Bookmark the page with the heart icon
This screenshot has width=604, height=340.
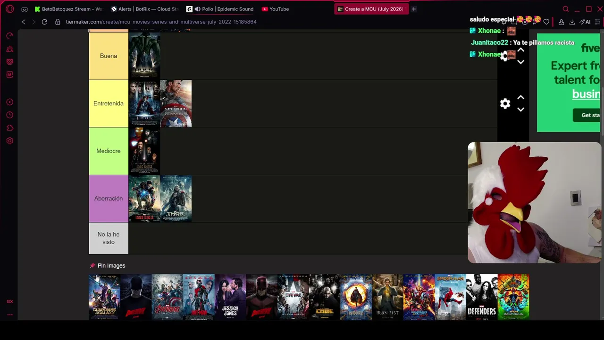[x=546, y=22]
